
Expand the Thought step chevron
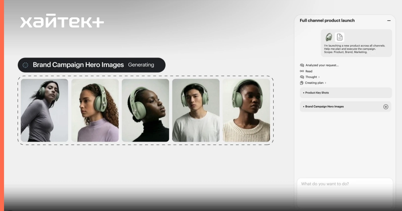click(319, 77)
